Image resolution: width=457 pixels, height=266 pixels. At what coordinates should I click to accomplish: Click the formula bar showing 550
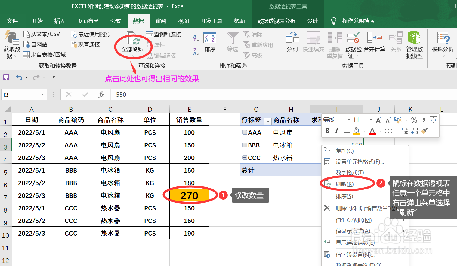point(284,95)
